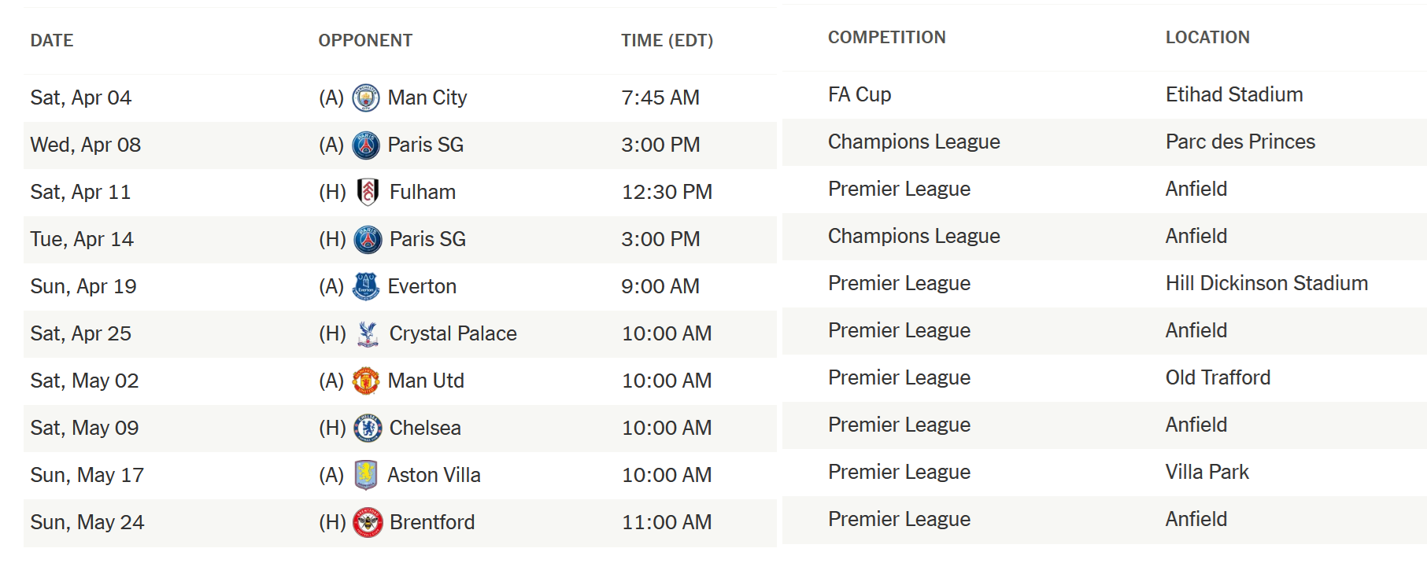Viewport: 1427px width, 563px height.
Task: Click the Crystal Palace club crest
Action: point(368,334)
